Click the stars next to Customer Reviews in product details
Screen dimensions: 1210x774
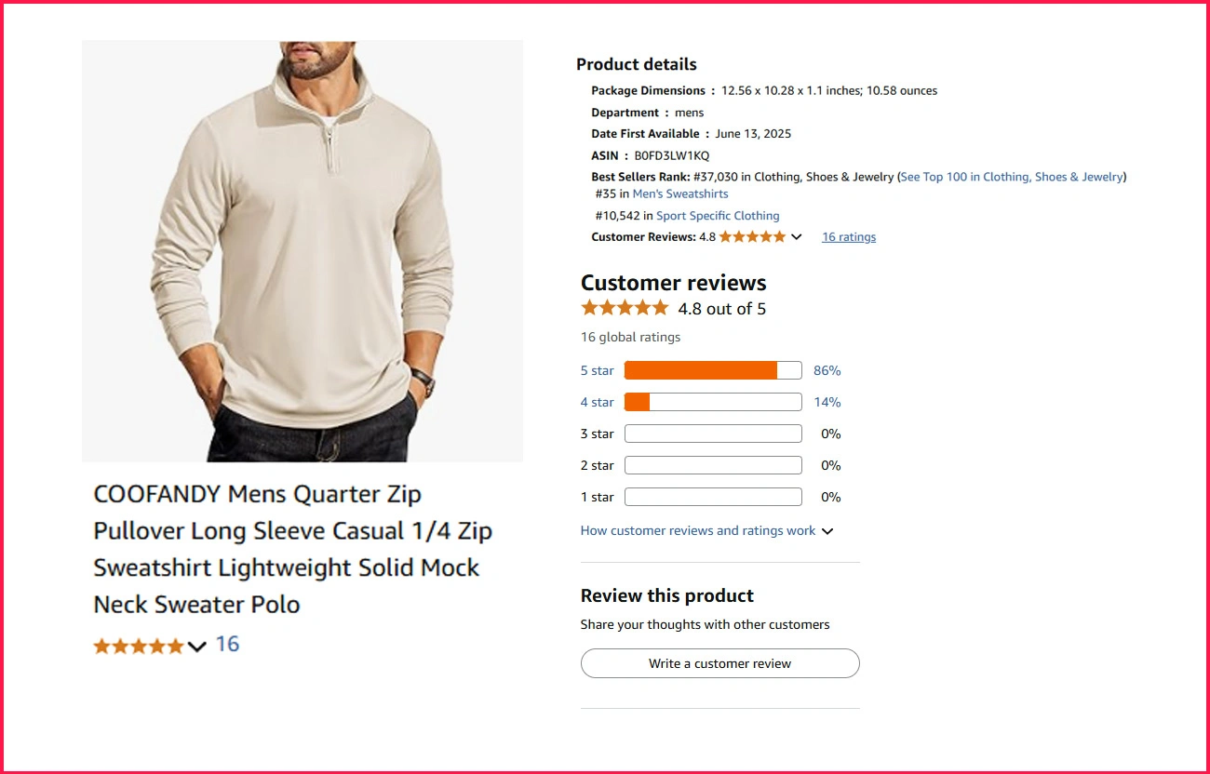tap(750, 236)
